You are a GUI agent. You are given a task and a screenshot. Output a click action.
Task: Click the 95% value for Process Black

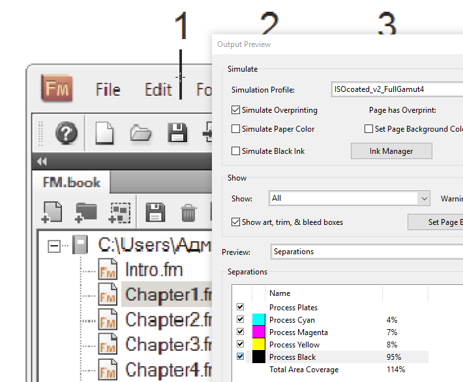tap(394, 357)
